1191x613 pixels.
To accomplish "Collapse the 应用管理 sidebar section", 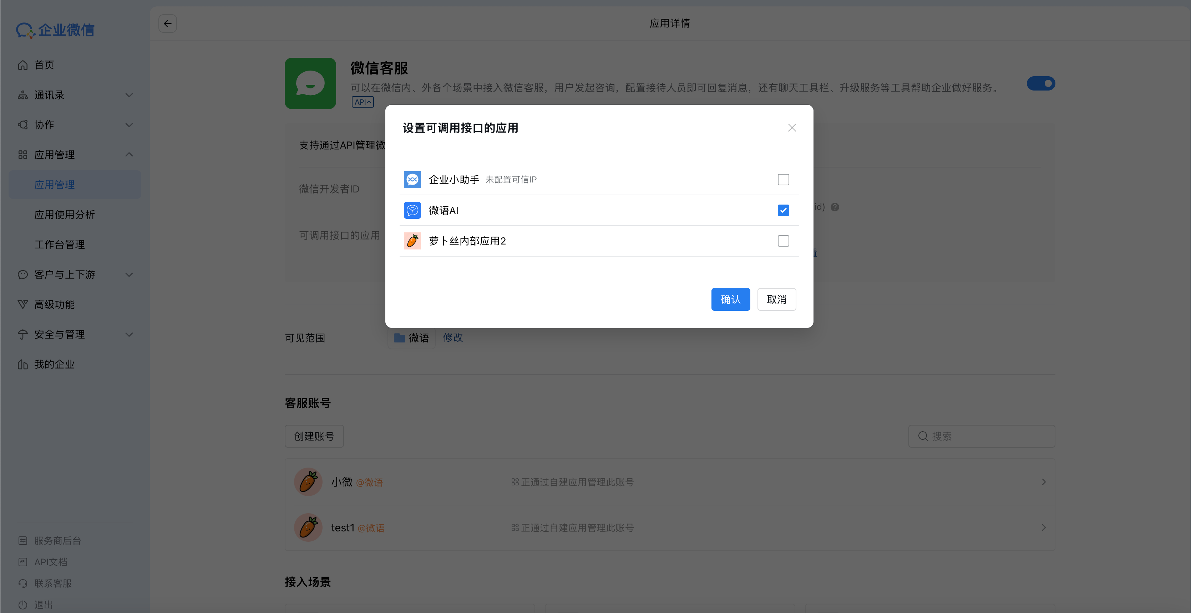I will (x=129, y=154).
